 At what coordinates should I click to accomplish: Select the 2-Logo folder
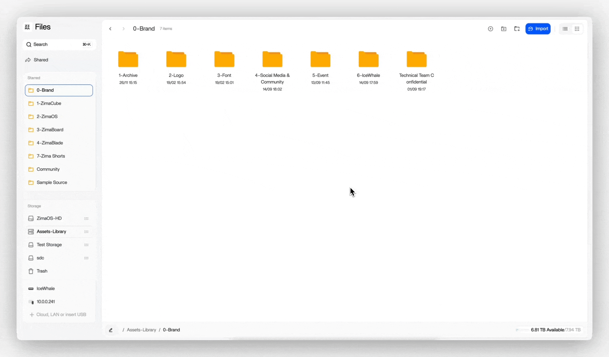[176, 68]
